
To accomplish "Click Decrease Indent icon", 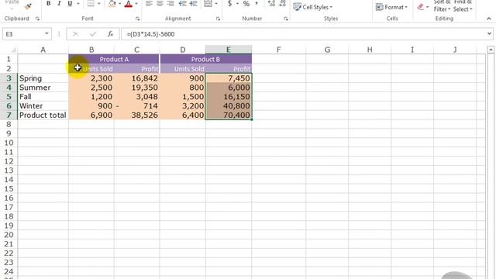I will (183, 3).
